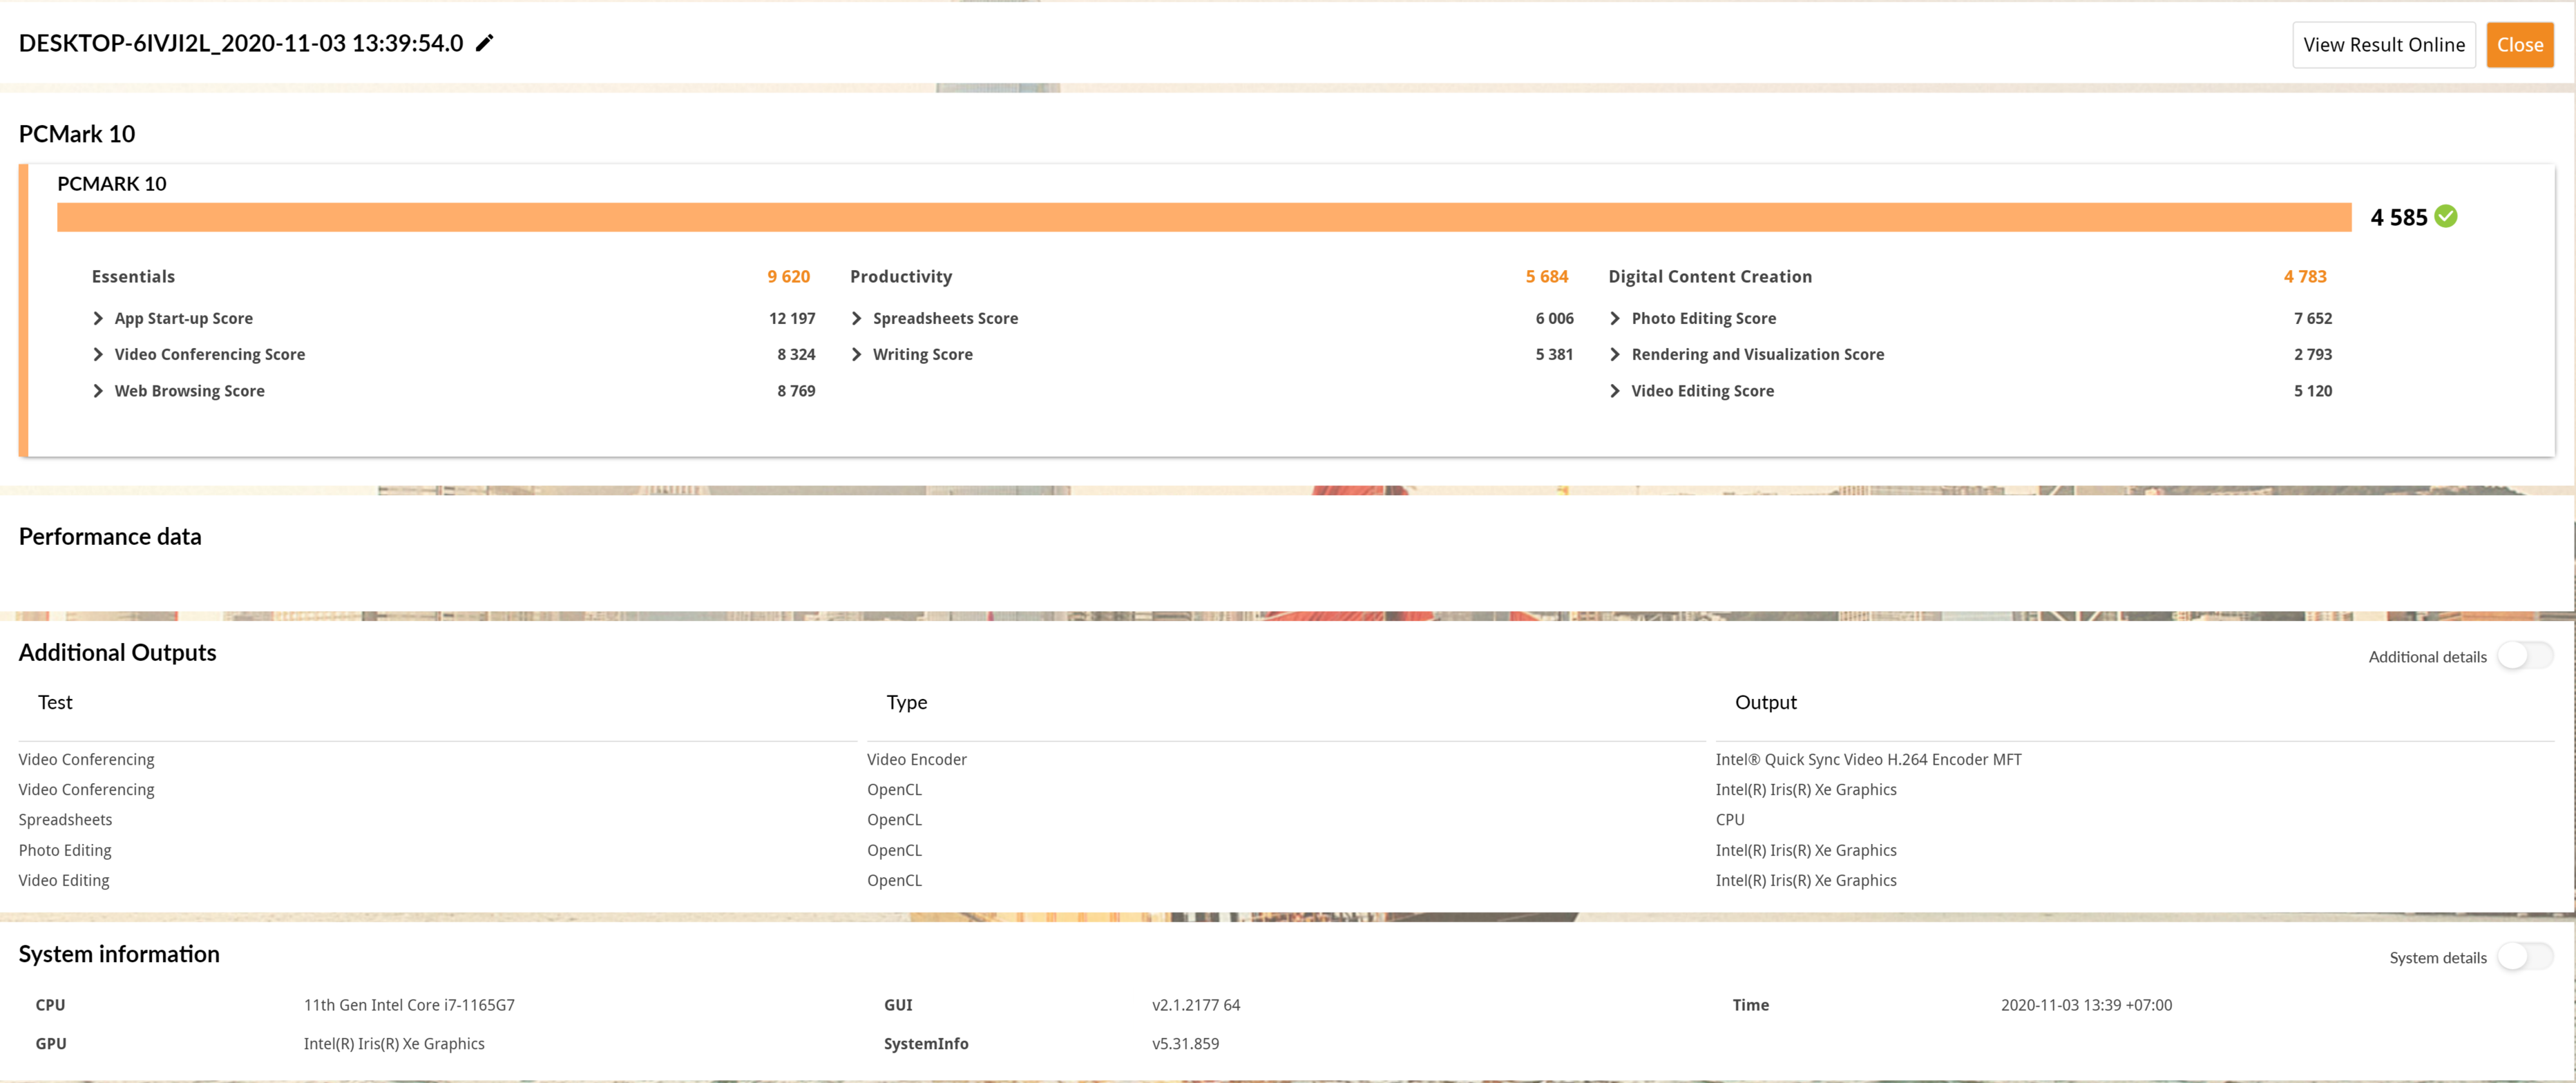2576x1083 pixels.
Task: Select the Spreadsheets test row
Action: (65, 819)
